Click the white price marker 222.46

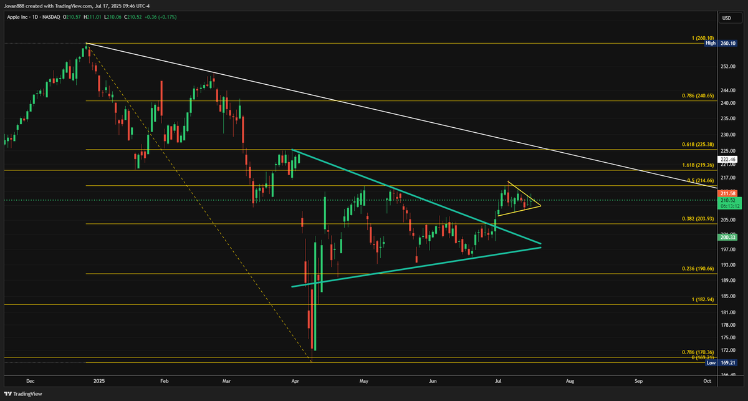point(727,160)
